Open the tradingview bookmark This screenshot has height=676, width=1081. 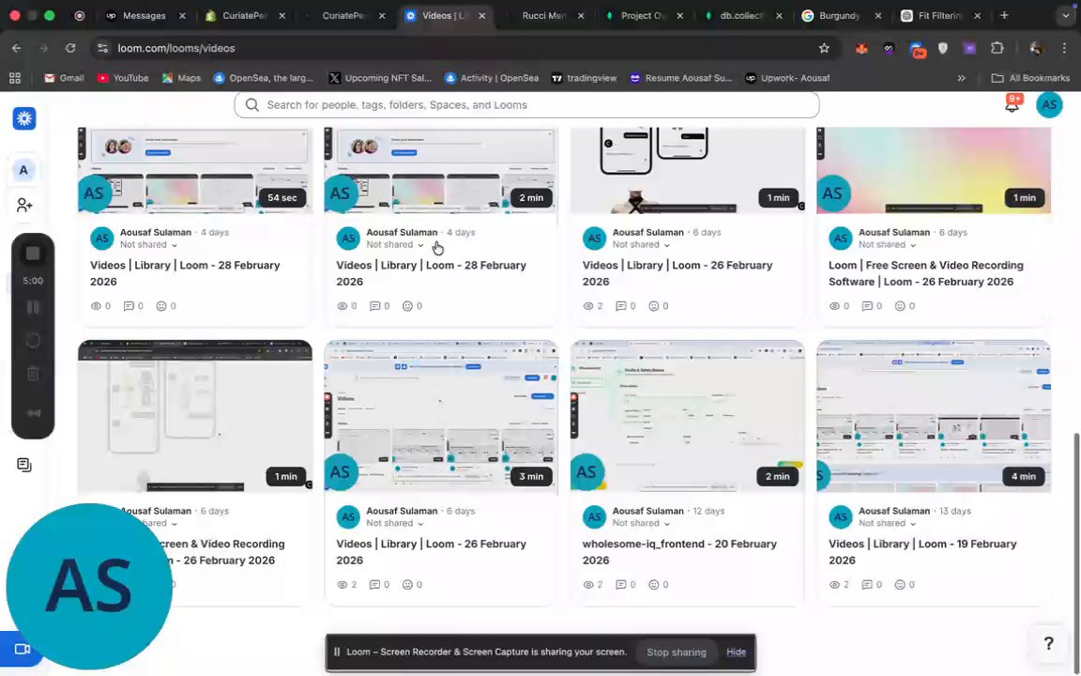584,78
